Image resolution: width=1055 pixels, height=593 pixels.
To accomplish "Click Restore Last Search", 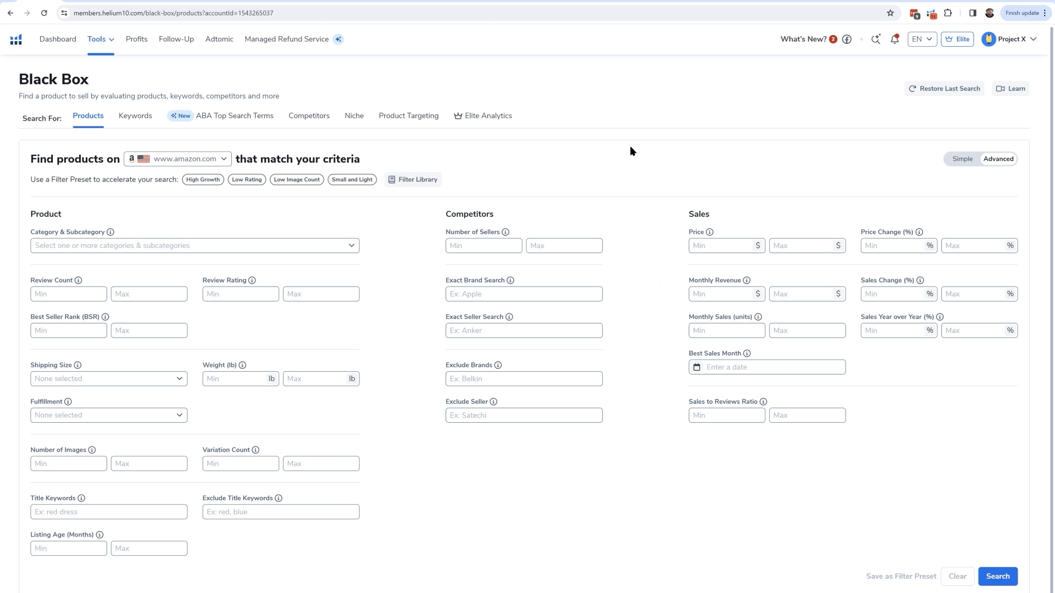I will (x=943, y=88).
